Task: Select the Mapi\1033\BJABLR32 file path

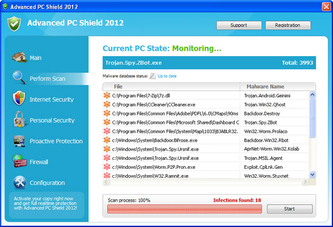Action: coord(175,131)
